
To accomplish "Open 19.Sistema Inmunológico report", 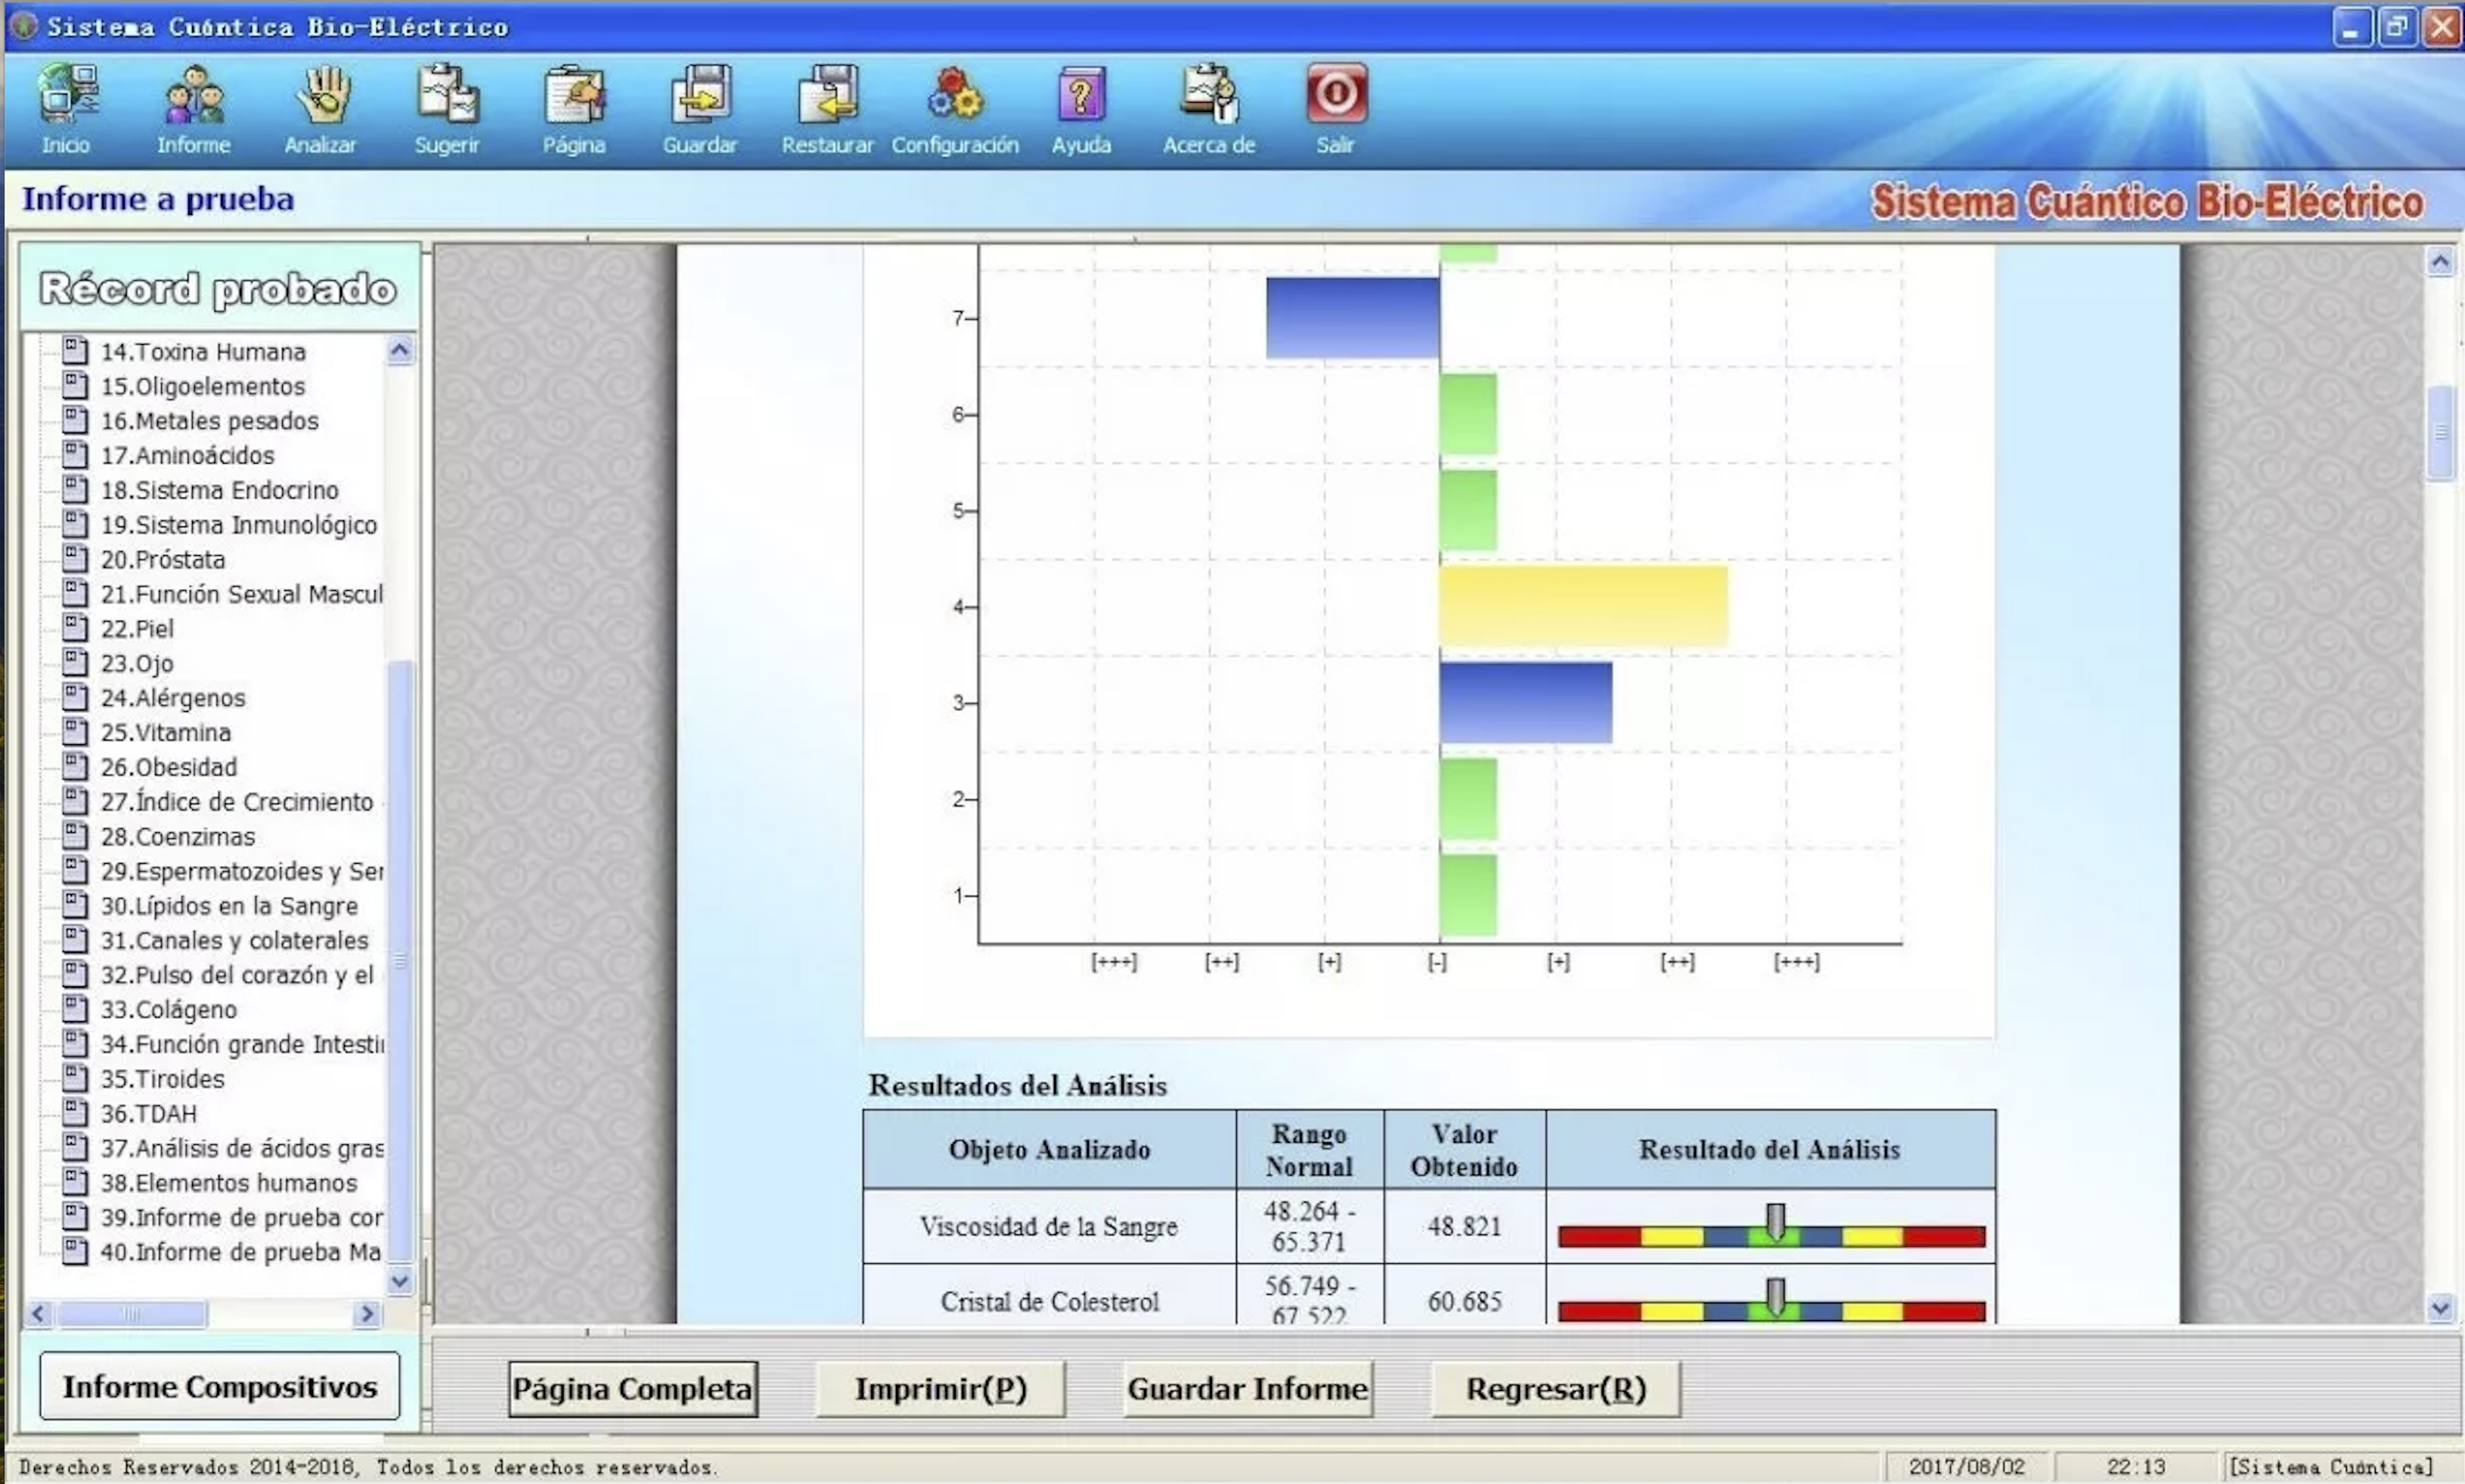I will coord(239,525).
